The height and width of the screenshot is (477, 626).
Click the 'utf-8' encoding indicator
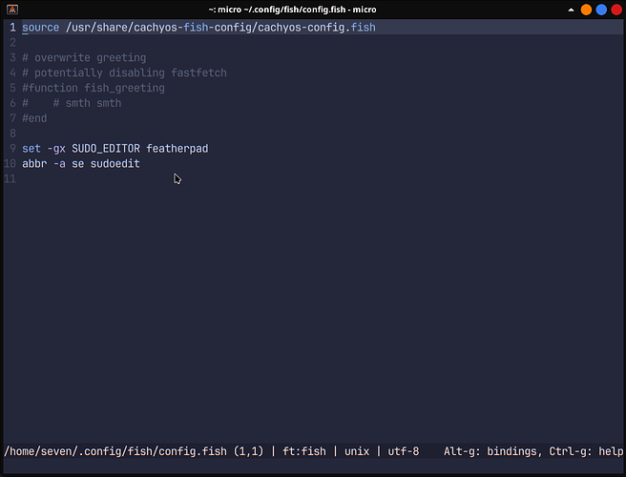tap(404, 451)
